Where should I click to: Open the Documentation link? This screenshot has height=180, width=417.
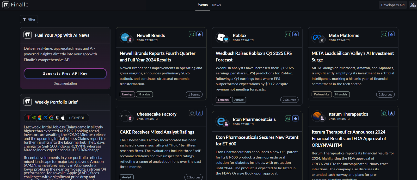(x=65, y=83)
